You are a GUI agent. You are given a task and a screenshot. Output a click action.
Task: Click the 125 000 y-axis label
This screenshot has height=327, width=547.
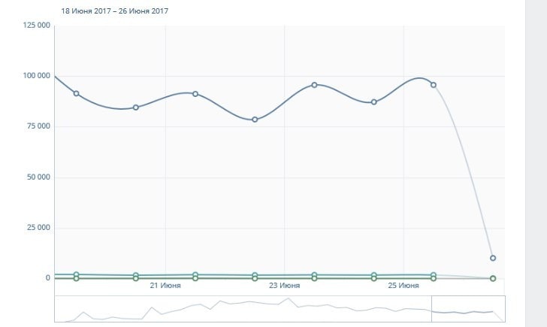click(37, 26)
